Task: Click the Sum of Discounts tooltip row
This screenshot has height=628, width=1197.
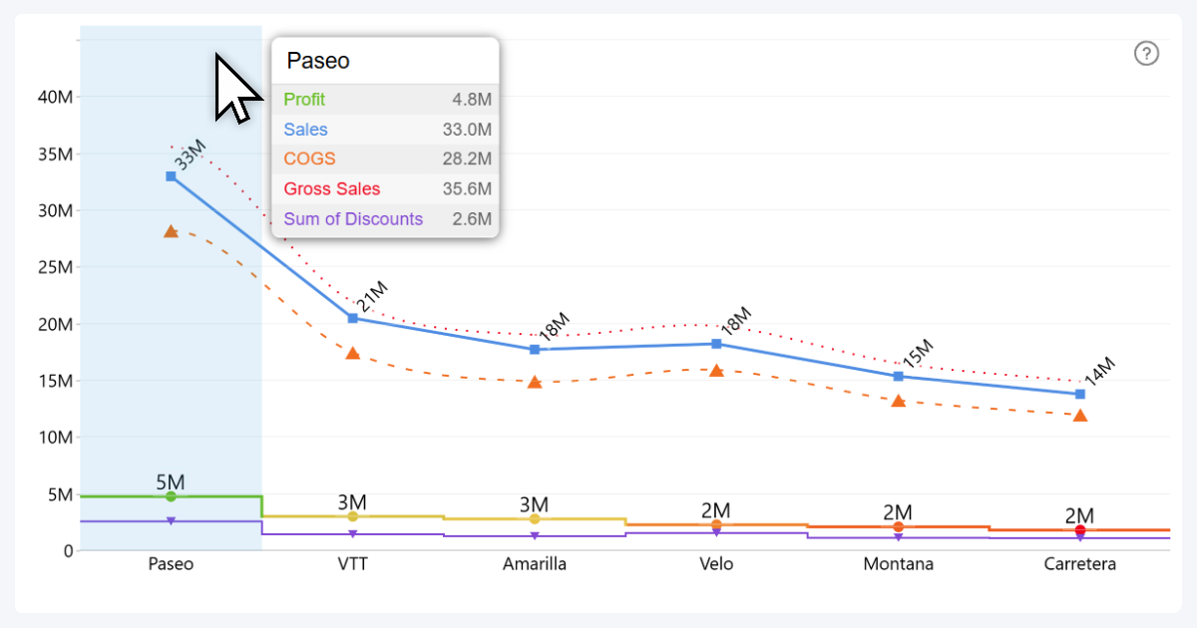Action: tap(385, 219)
